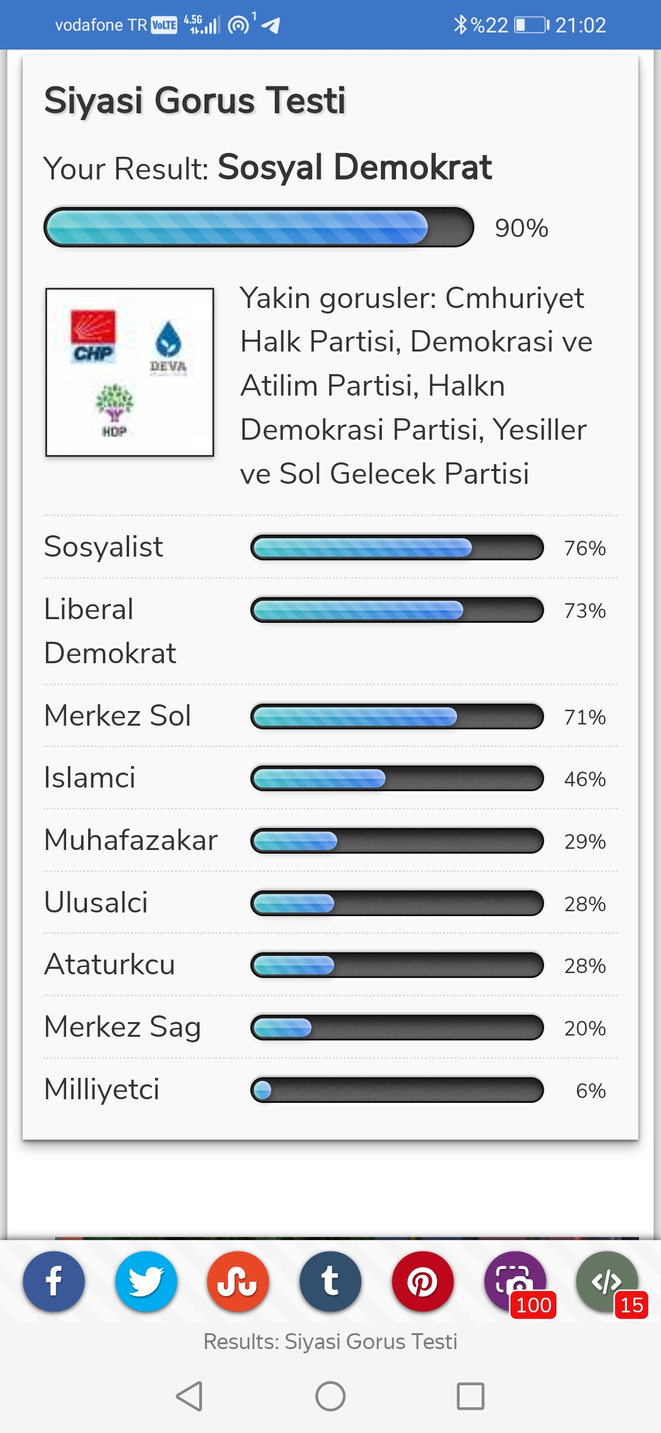Open Siyasi Gorus Testi title heading
The width and height of the screenshot is (661, 1433).
195,100
